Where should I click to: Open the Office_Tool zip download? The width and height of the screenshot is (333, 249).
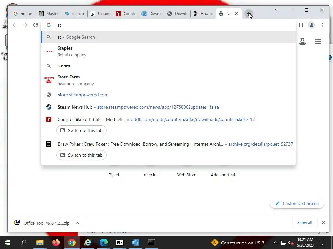tap(42, 223)
